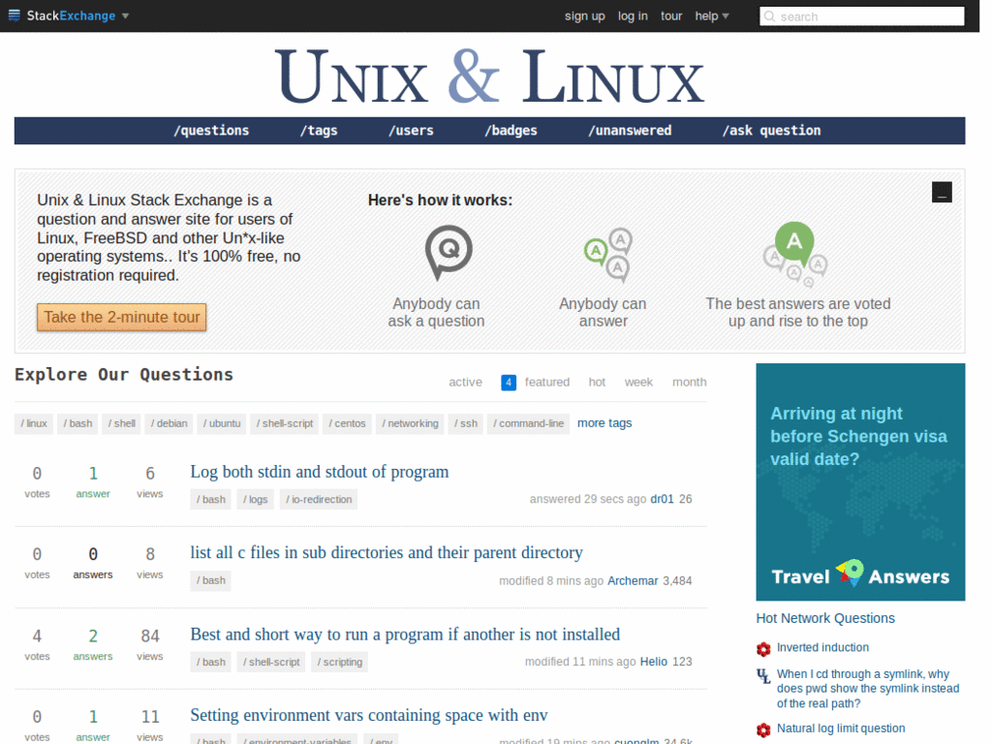Open the /badges navigation item

coord(511,131)
